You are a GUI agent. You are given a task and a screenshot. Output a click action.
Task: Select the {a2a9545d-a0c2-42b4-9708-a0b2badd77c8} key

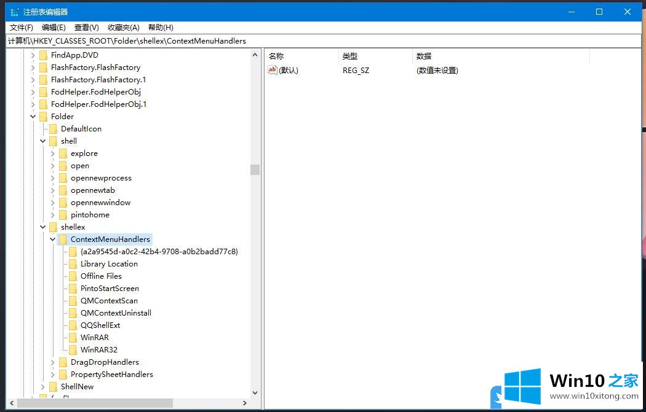pyautogui.click(x=159, y=252)
